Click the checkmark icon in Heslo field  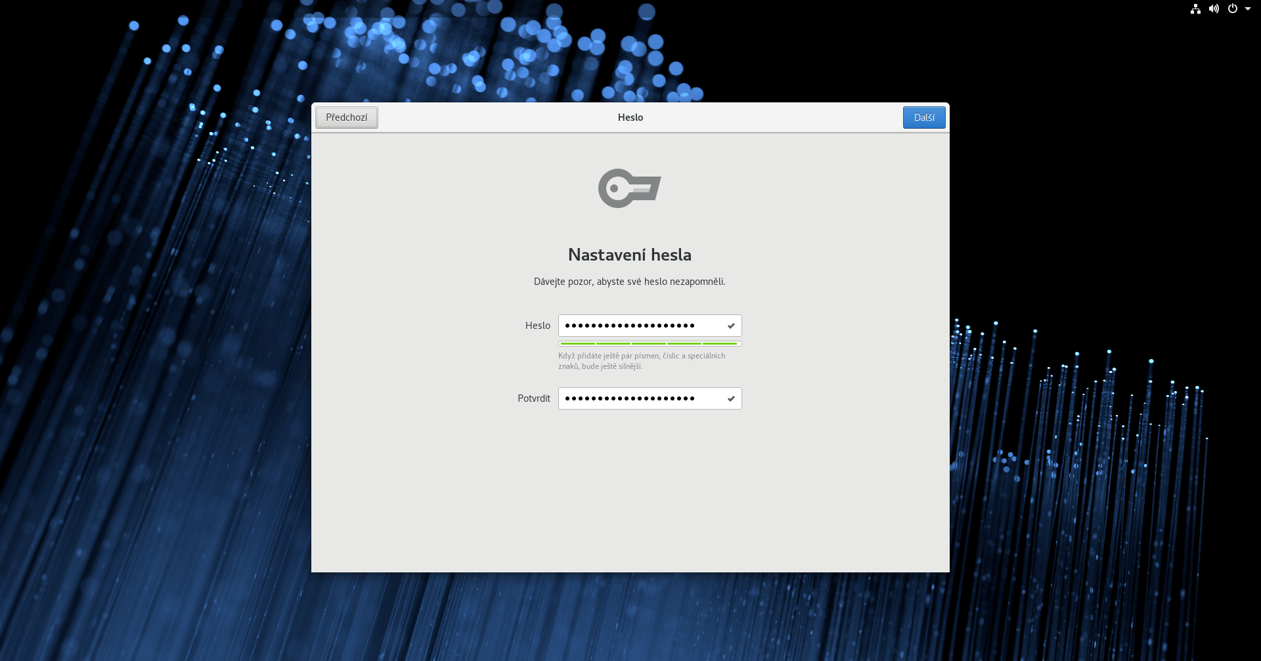coord(731,326)
